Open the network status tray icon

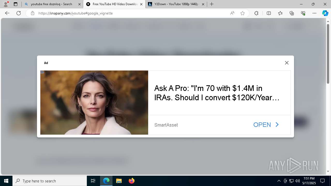[291, 181]
